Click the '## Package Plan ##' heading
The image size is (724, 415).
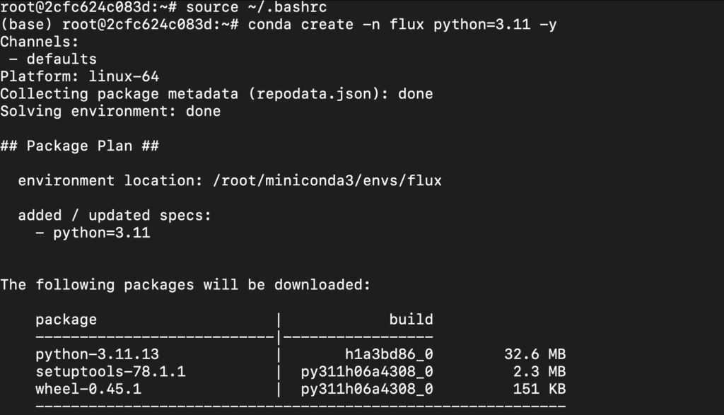[x=79, y=146]
